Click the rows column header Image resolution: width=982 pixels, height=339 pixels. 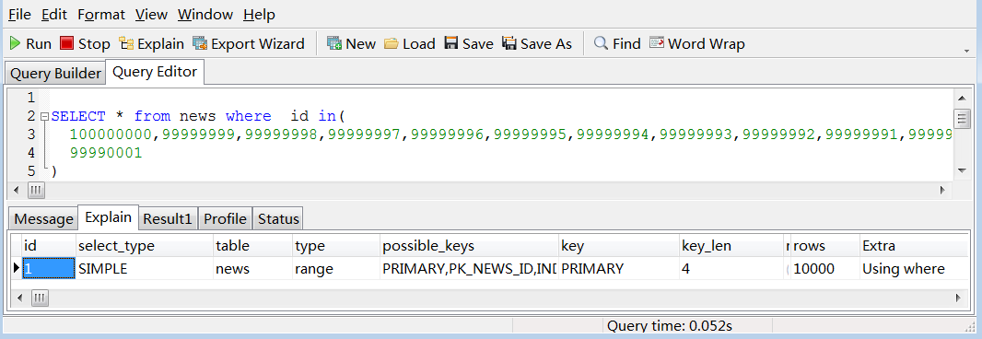coord(824,246)
